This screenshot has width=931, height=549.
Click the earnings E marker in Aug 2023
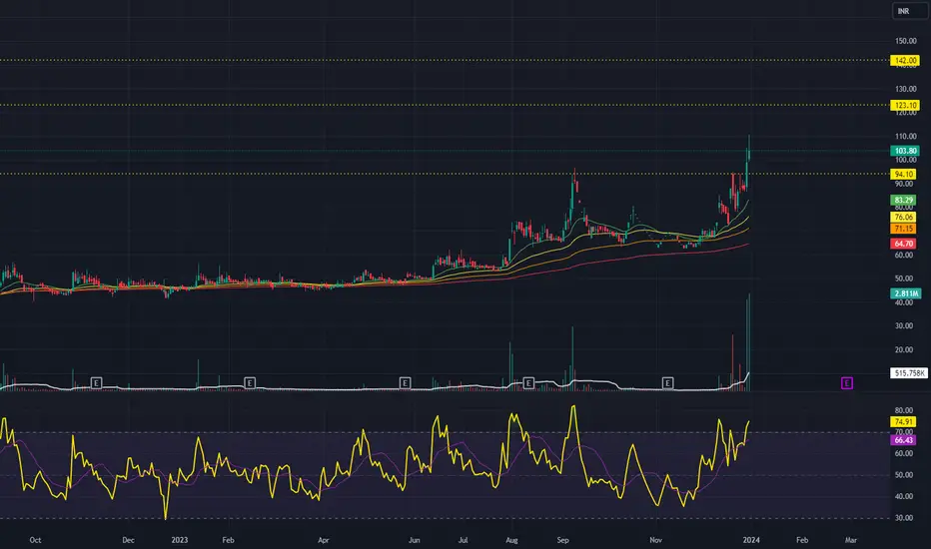pyautogui.click(x=528, y=383)
